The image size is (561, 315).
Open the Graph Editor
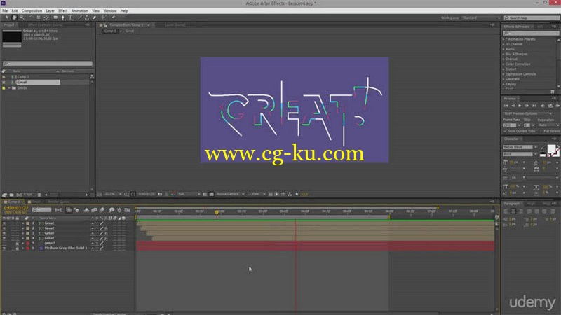point(128,210)
